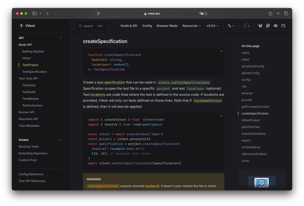Viewport: 304px width, 206px height.
Task: Open the Resources dropdown menu
Action: coord(192,26)
